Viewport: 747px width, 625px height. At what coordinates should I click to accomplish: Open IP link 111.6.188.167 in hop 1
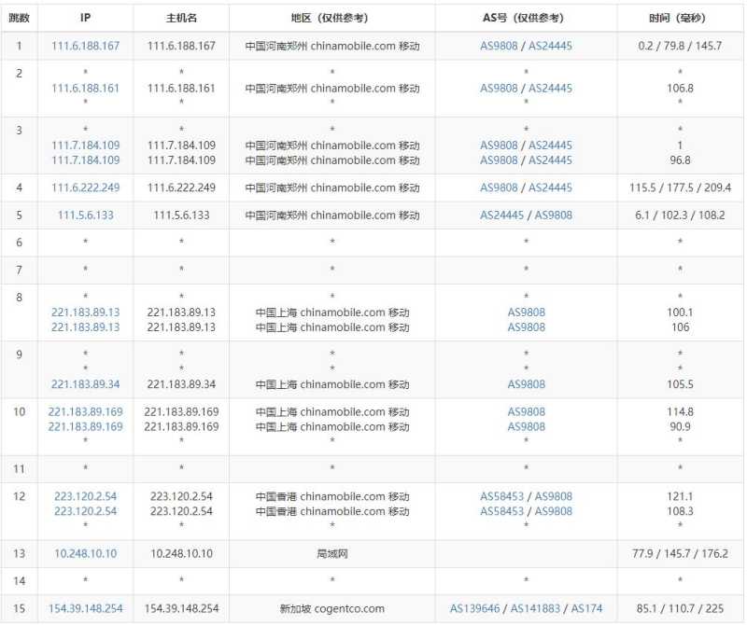click(x=85, y=46)
